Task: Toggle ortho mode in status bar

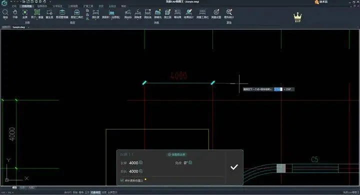Action: point(87,192)
